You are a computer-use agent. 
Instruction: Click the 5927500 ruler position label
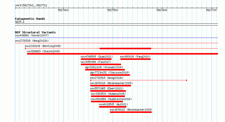[x=113, y=10]
